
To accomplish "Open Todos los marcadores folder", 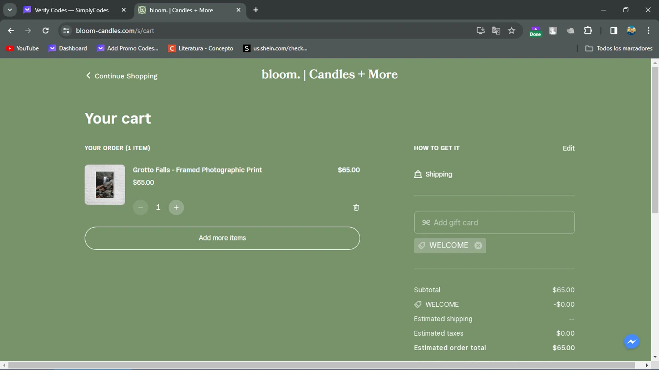I will pos(619,48).
